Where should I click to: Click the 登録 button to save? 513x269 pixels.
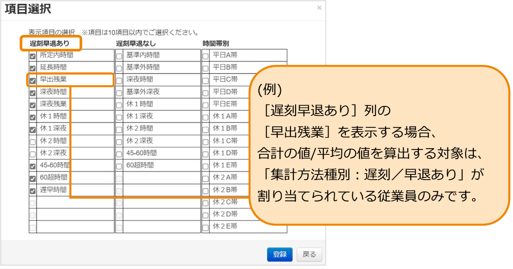[x=280, y=255]
